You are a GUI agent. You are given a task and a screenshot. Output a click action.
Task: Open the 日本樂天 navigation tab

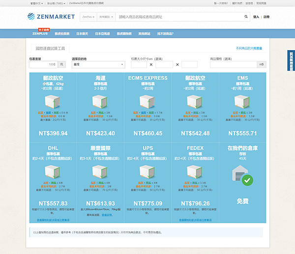[82, 33]
